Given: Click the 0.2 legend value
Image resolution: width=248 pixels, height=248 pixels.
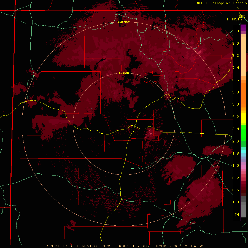Looking at the screenshot, I should point(236,178).
